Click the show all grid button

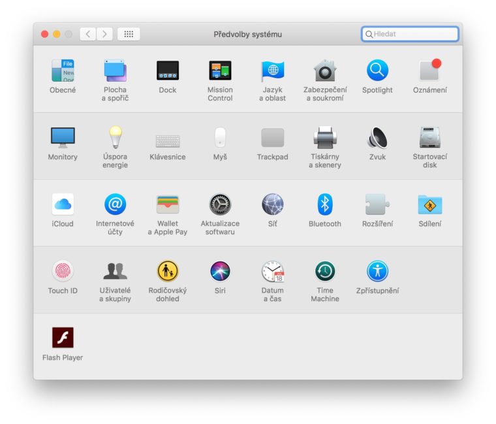click(129, 34)
